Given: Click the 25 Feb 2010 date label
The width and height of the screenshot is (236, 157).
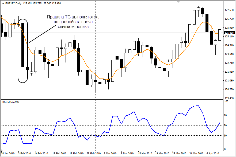Looking at the screenshot, I should [94, 154].
